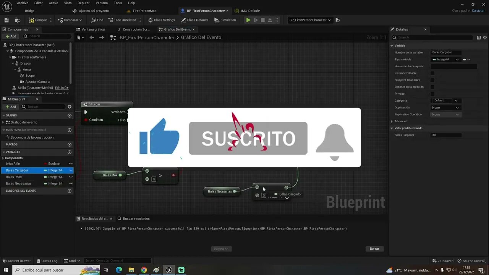
Task: Open play options three-dot menu
Action: [x=277, y=20]
